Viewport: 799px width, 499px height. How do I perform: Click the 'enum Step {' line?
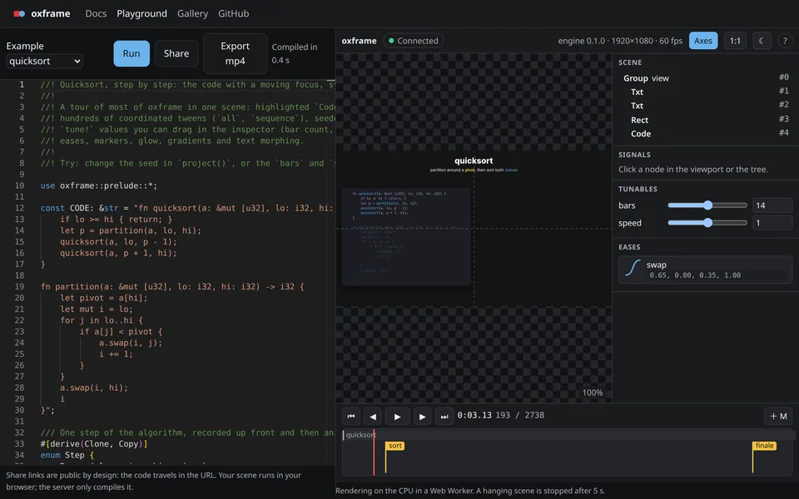point(67,455)
